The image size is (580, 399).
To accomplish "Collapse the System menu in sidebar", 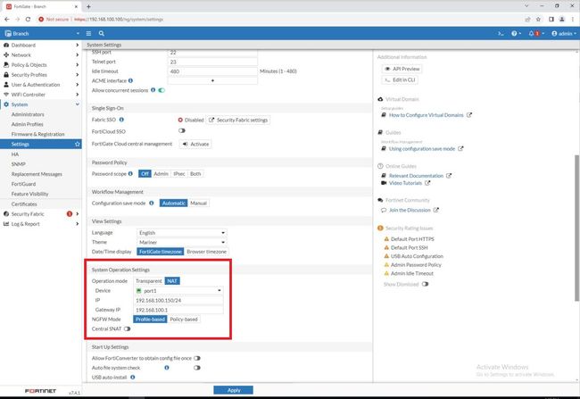I will point(41,104).
